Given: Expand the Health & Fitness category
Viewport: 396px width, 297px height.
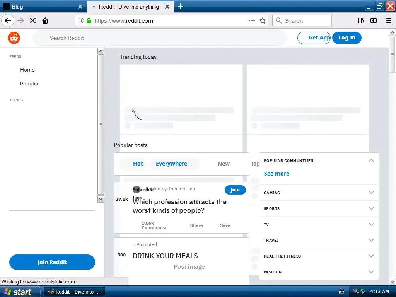Looking at the screenshot, I should (x=319, y=256).
